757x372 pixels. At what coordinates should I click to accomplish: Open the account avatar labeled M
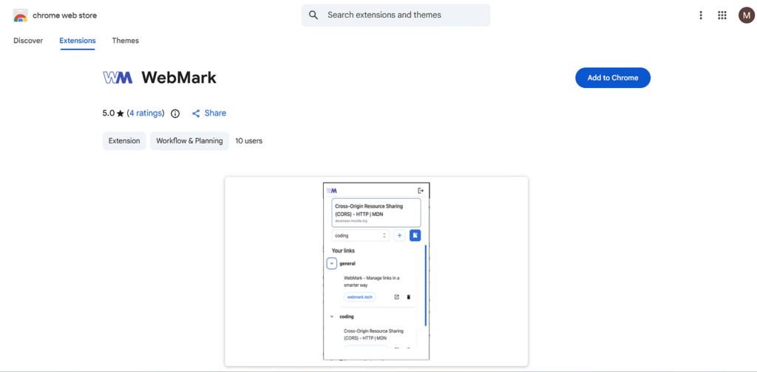click(x=746, y=16)
